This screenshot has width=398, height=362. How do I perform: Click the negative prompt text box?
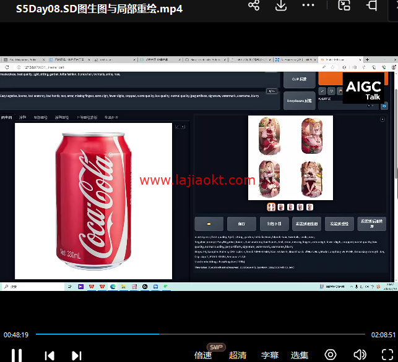tap(140, 101)
